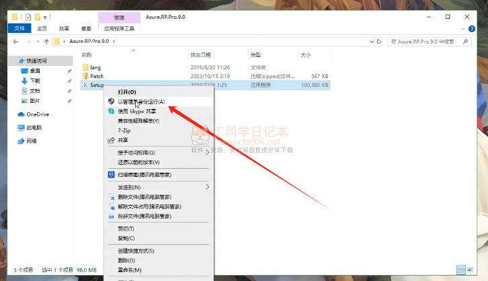The height and width of the screenshot is (281, 488).
Task: Refresh the Axure.RP.Pro.9.0 folder
Action: (x=378, y=42)
